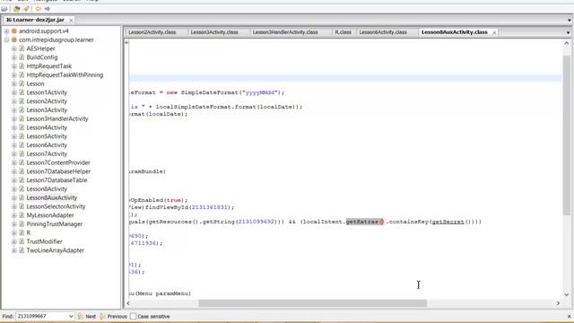Toggle the Case sensitive checkbox
This screenshot has width=574, height=323.
coord(133,316)
